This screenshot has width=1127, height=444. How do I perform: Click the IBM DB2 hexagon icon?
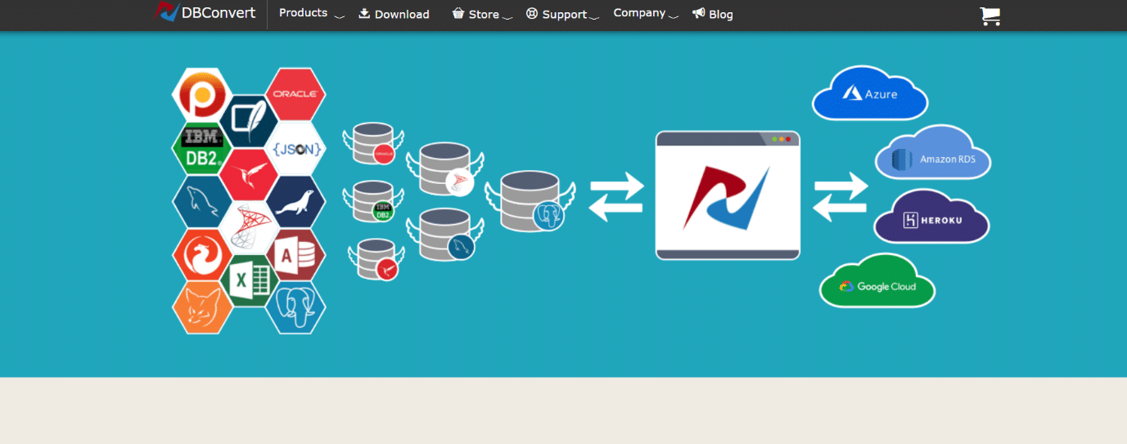(x=201, y=148)
